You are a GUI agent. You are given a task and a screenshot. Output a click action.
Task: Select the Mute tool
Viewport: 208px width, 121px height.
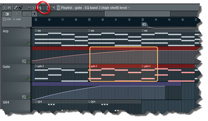point(30,8)
